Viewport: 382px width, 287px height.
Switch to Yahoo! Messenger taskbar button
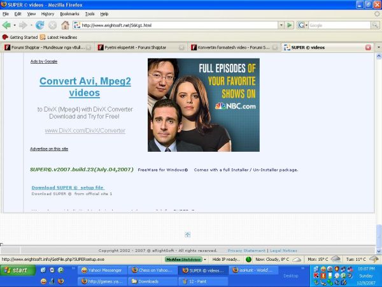(103, 270)
